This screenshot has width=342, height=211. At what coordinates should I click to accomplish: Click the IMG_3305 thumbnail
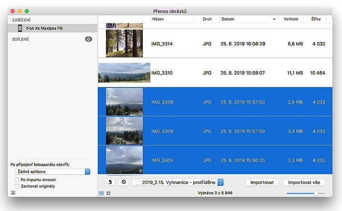[x=124, y=160]
